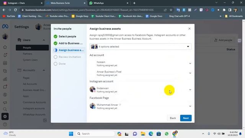
Task: Open the clock showing 9:40 PM
Action: click(232, 134)
